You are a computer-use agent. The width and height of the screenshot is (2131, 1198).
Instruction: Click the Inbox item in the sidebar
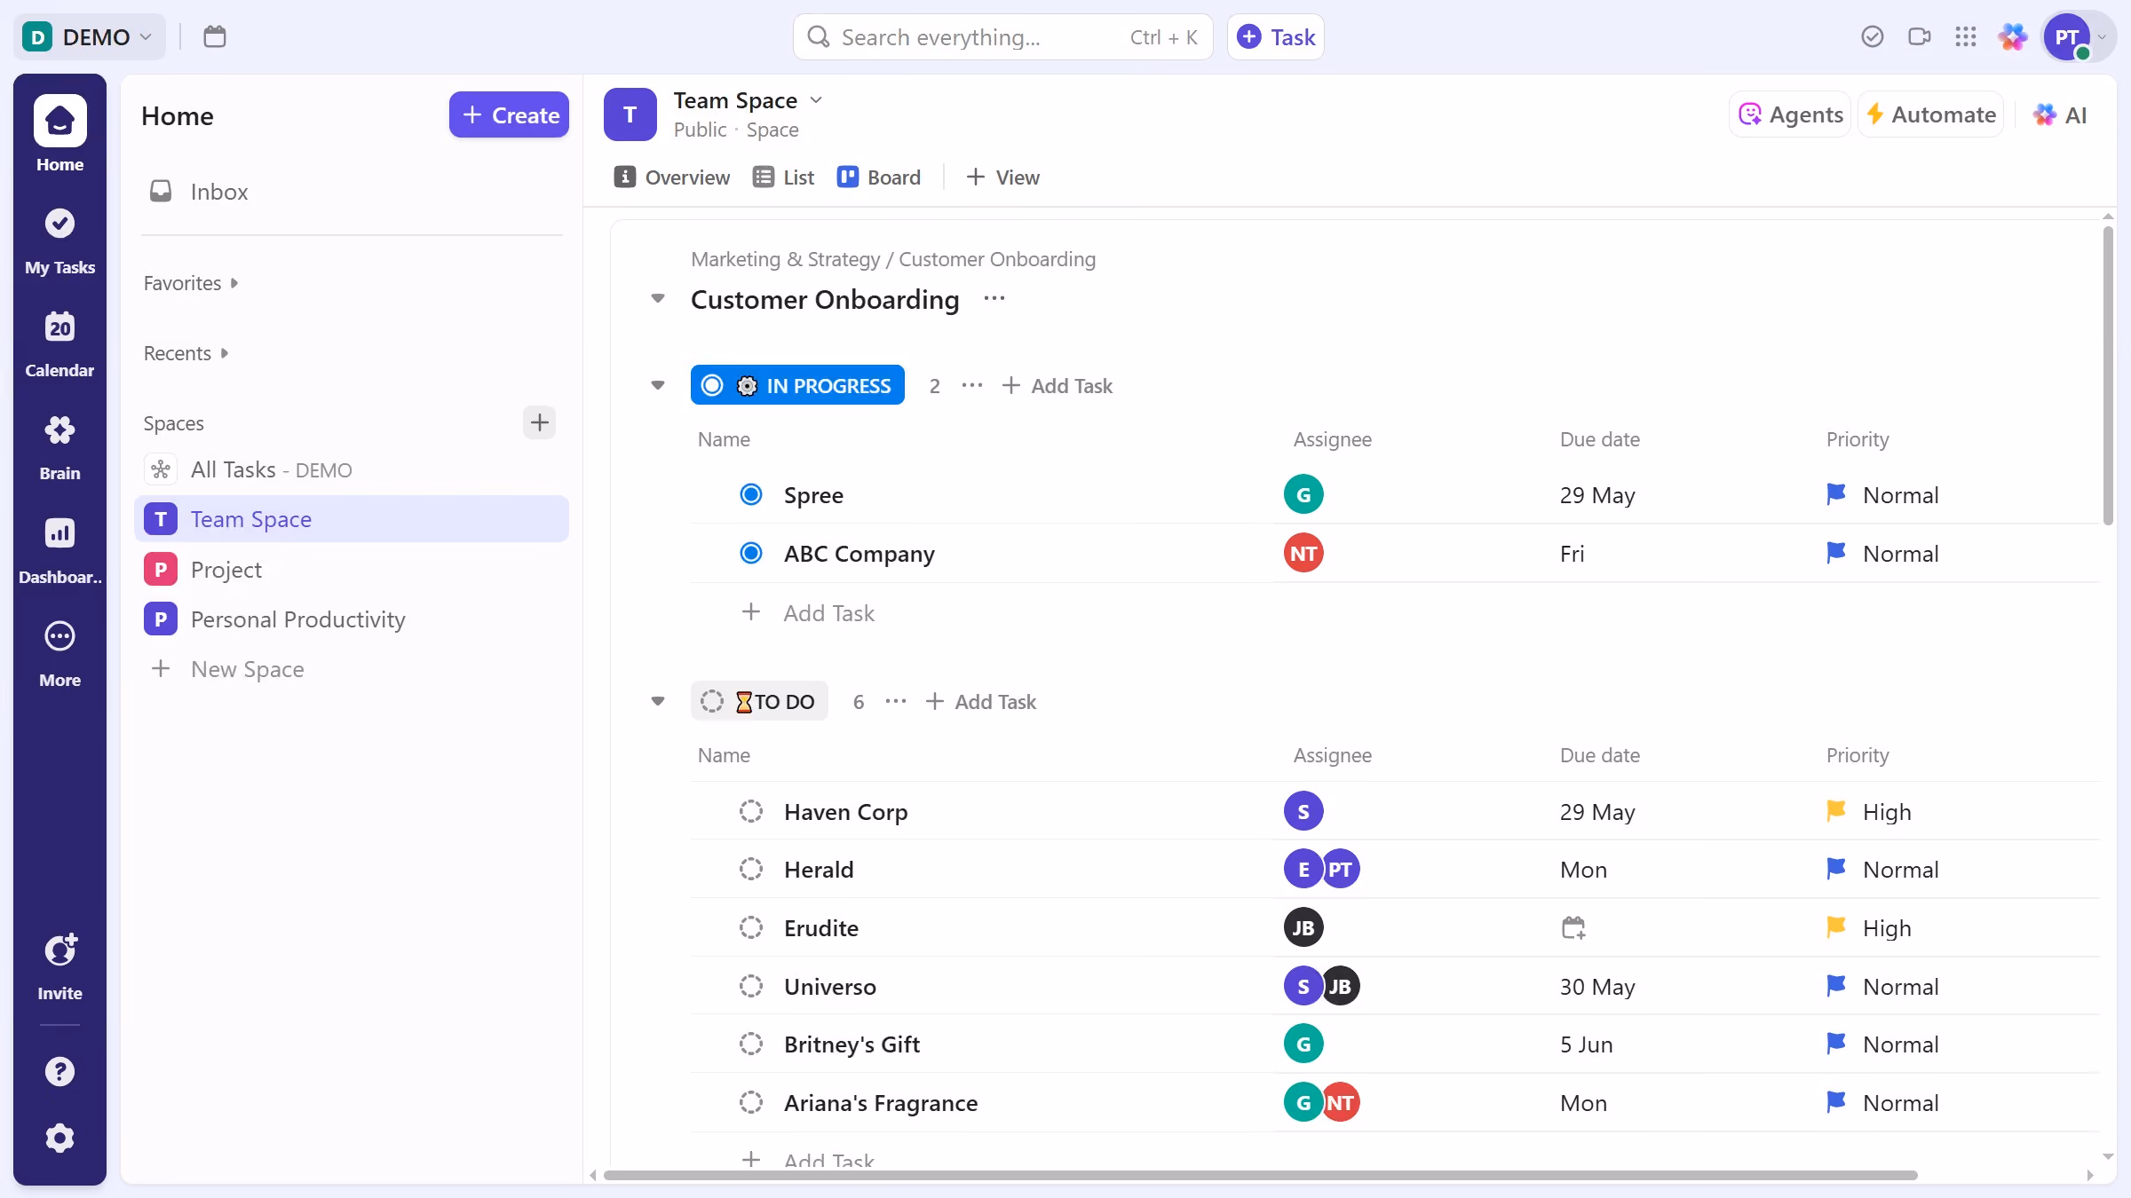coord(352,192)
